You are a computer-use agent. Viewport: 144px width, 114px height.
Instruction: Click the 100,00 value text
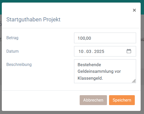tap(84, 38)
